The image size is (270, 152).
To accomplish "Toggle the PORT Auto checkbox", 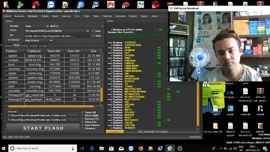I will pyautogui.click(x=93, y=31).
